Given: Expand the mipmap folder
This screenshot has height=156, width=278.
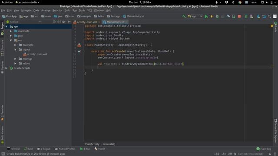Looking at the screenshot, I should (16, 59).
